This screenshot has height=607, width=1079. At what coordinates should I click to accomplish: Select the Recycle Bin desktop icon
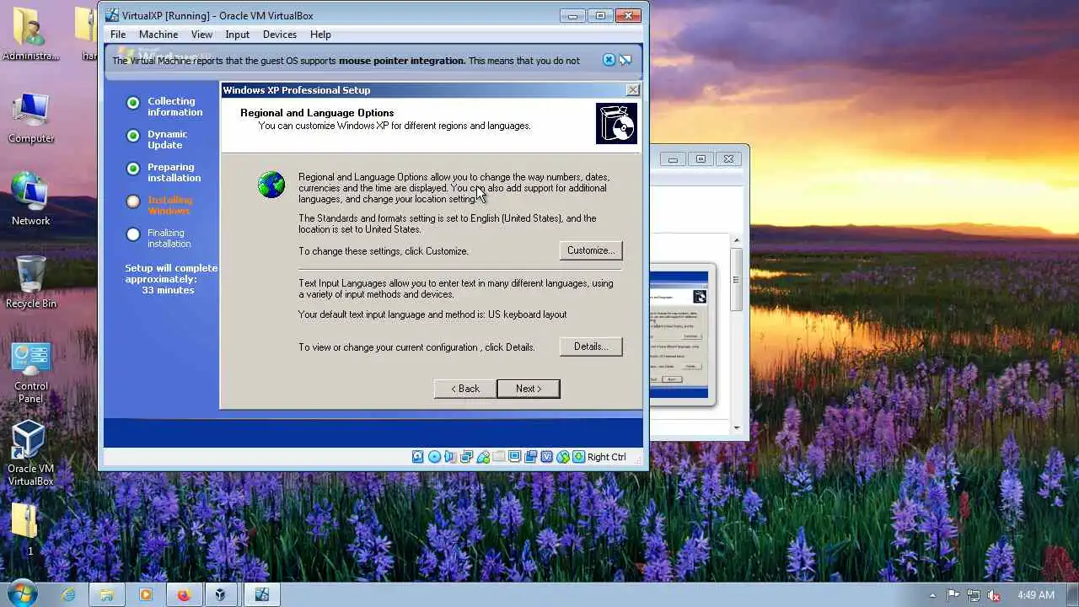pos(31,282)
